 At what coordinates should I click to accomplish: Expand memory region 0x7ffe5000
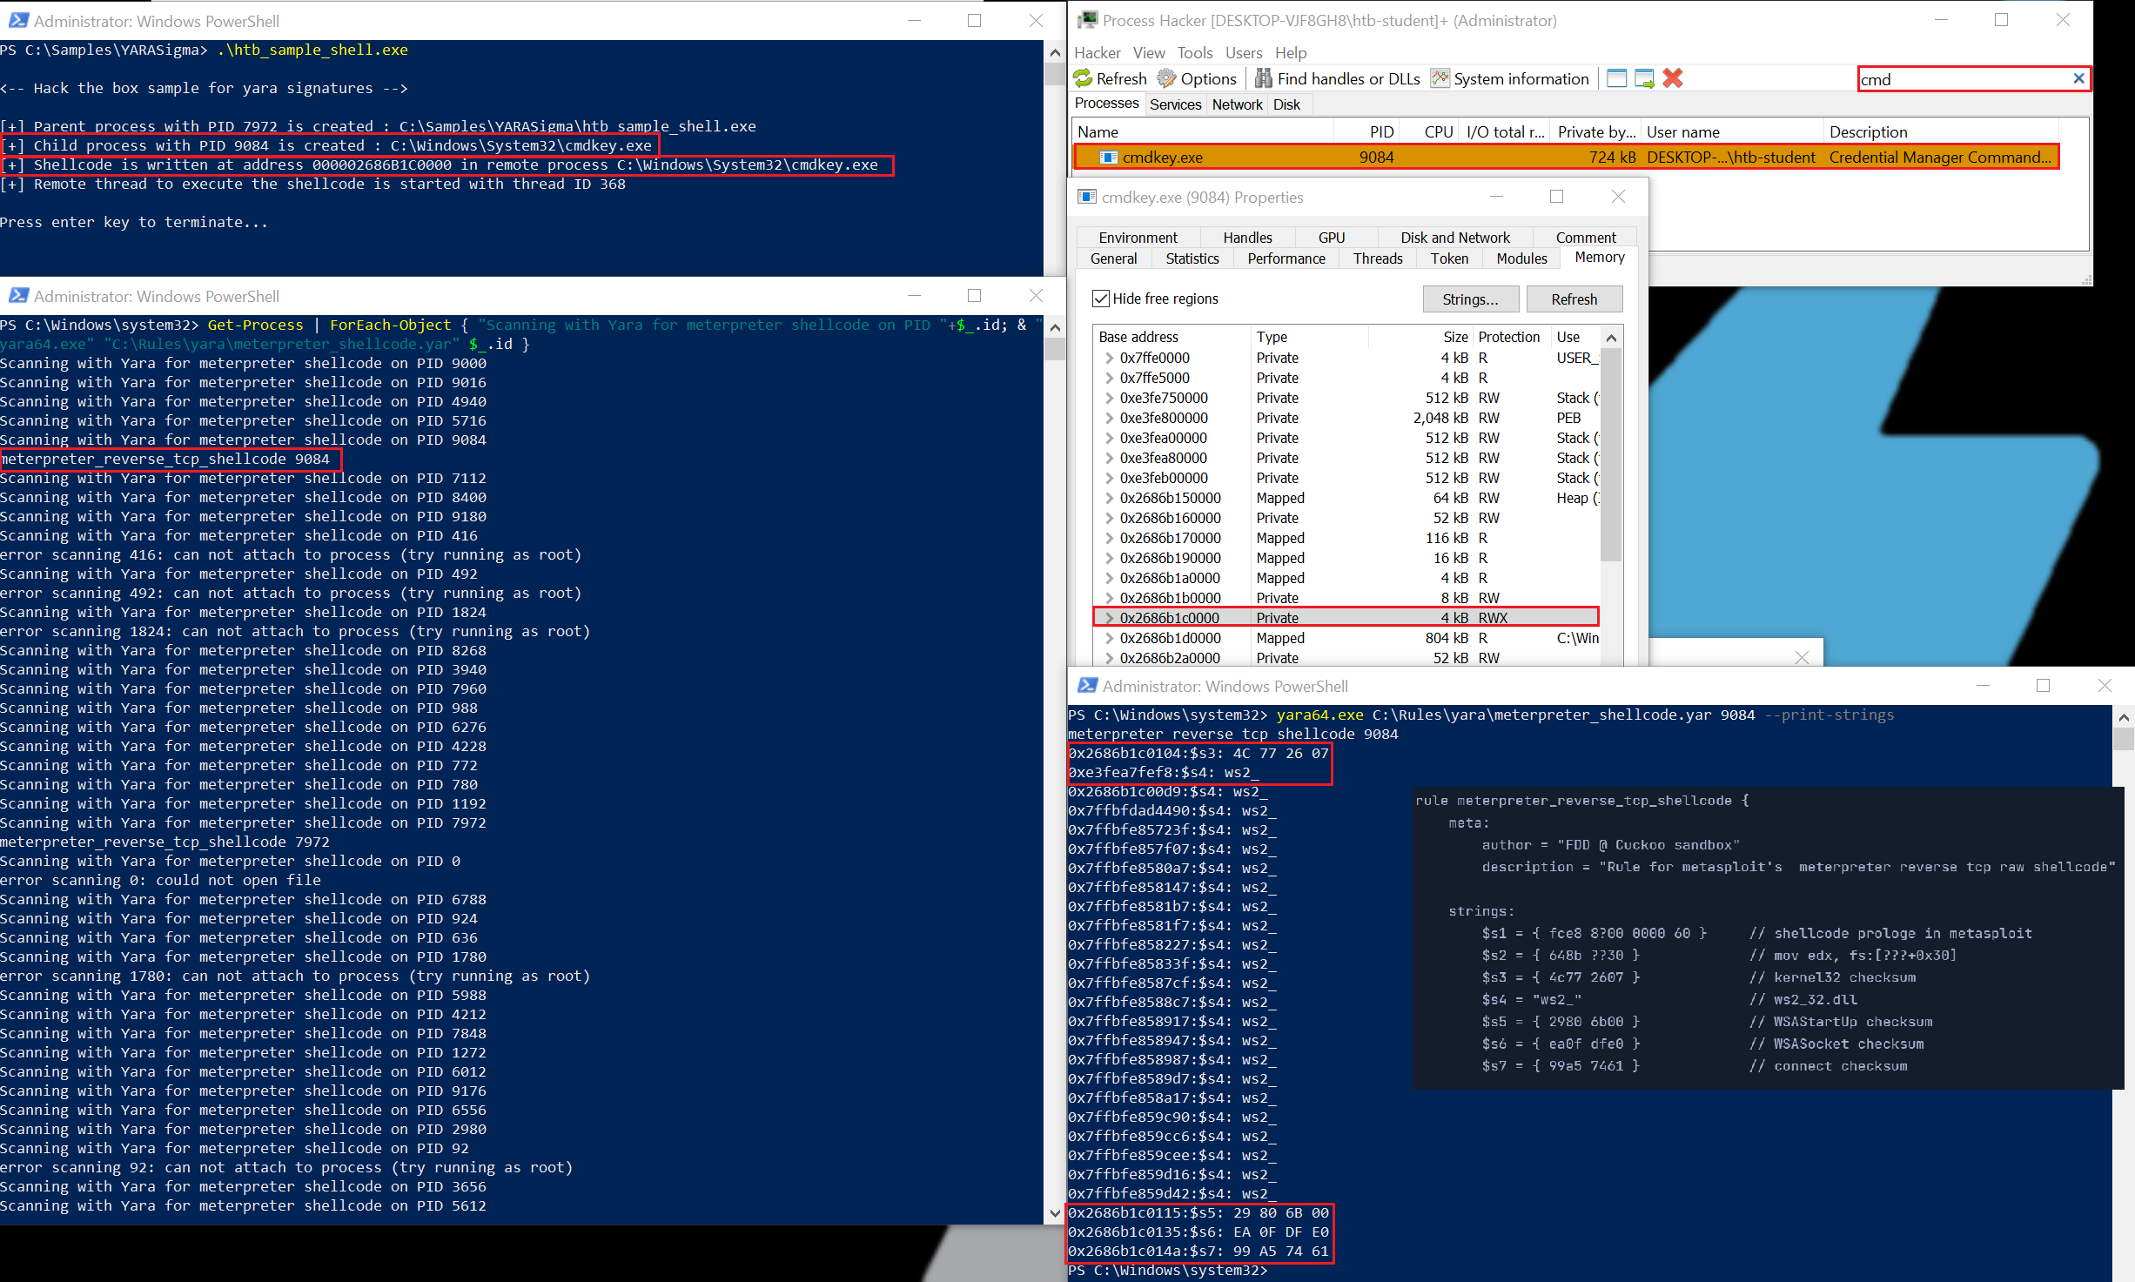(x=1109, y=378)
